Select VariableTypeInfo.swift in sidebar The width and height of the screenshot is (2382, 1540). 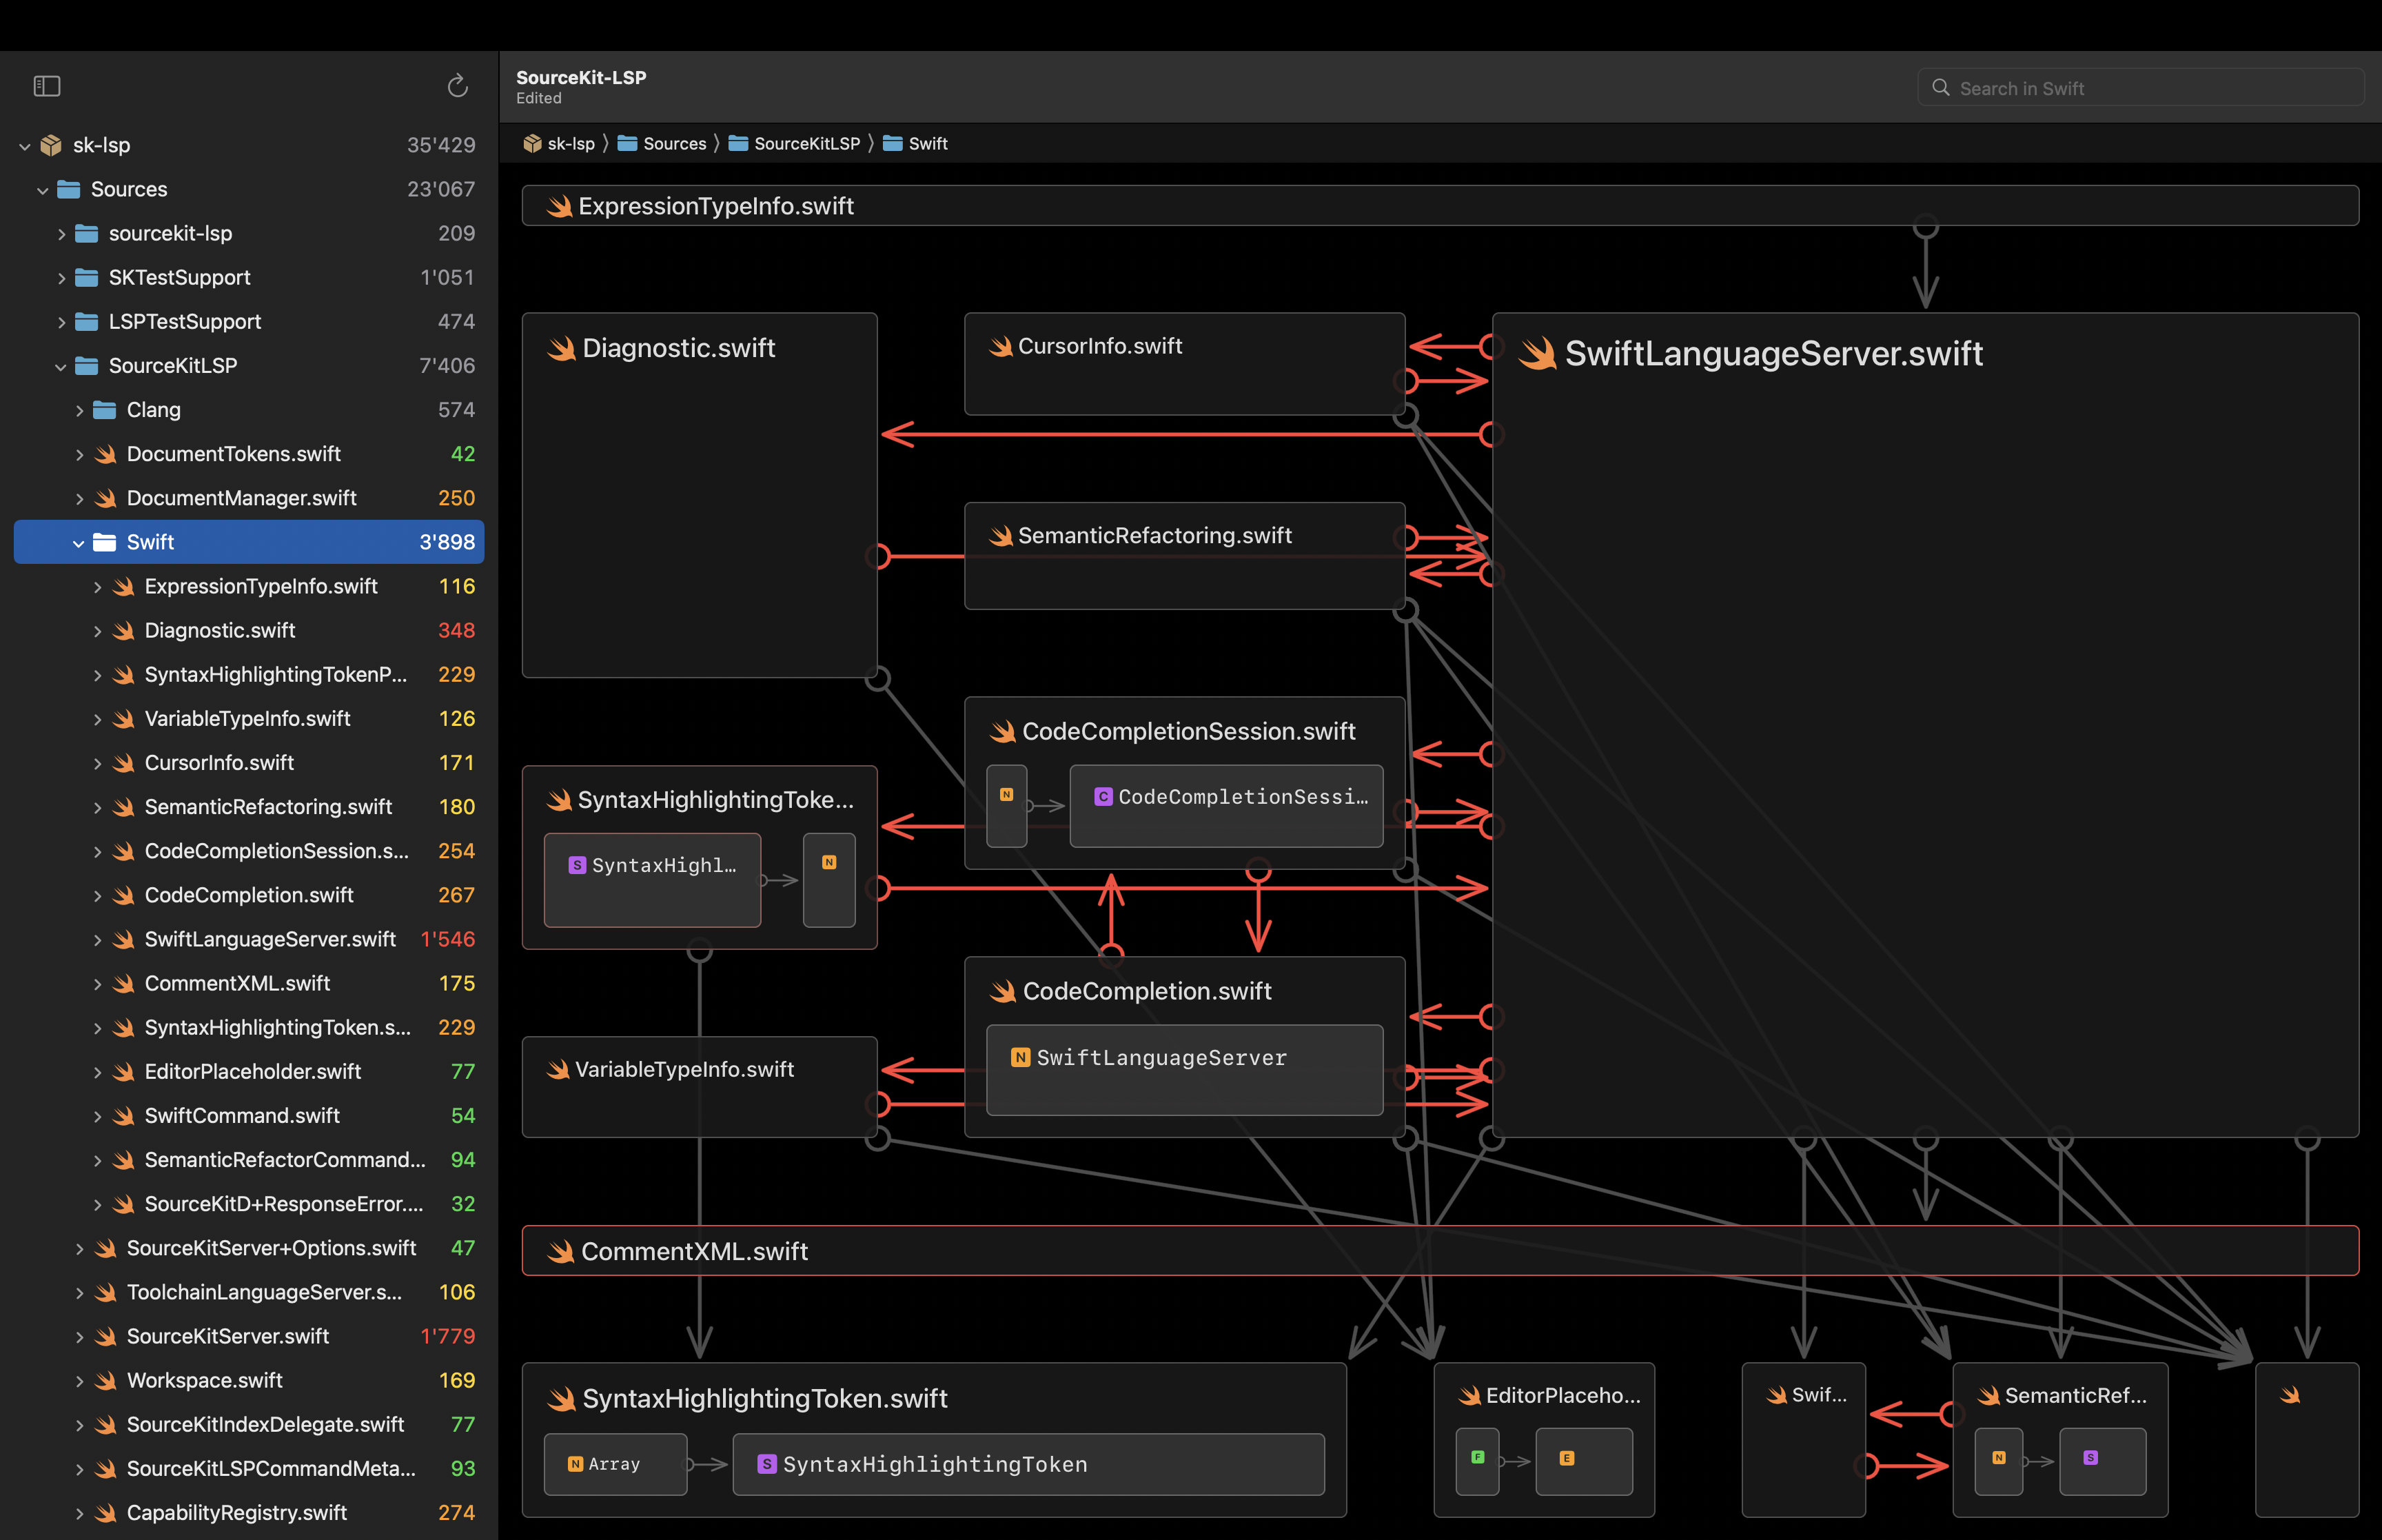click(x=249, y=719)
